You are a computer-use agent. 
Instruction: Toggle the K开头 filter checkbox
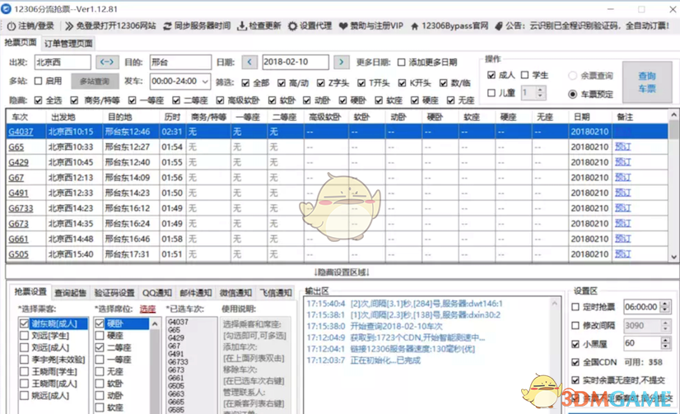(x=402, y=83)
